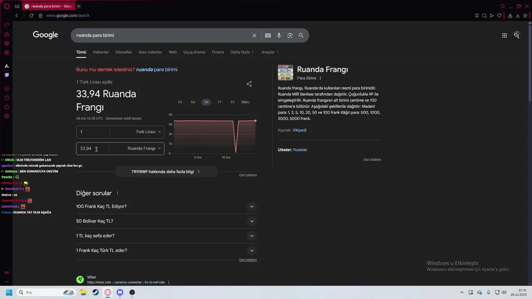Click the Google search magnifier button
Screen dimensions: 532x299
coord(301,35)
